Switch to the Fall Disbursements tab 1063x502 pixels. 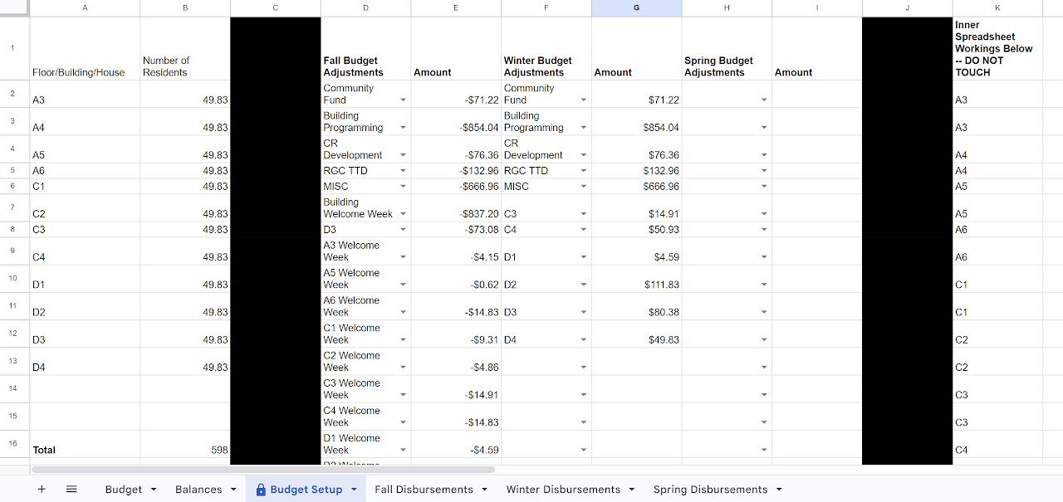point(424,489)
